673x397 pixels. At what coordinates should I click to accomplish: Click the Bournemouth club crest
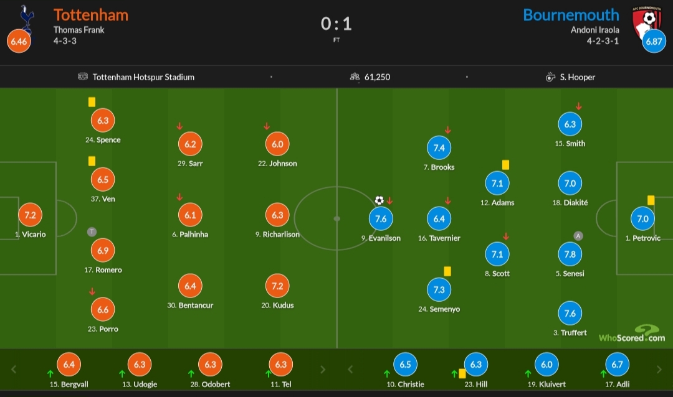pyautogui.click(x=649, y=20)
